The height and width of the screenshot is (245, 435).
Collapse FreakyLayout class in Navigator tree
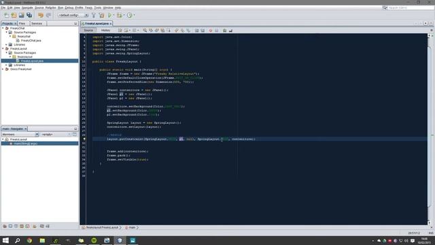(x=3, y=140)
